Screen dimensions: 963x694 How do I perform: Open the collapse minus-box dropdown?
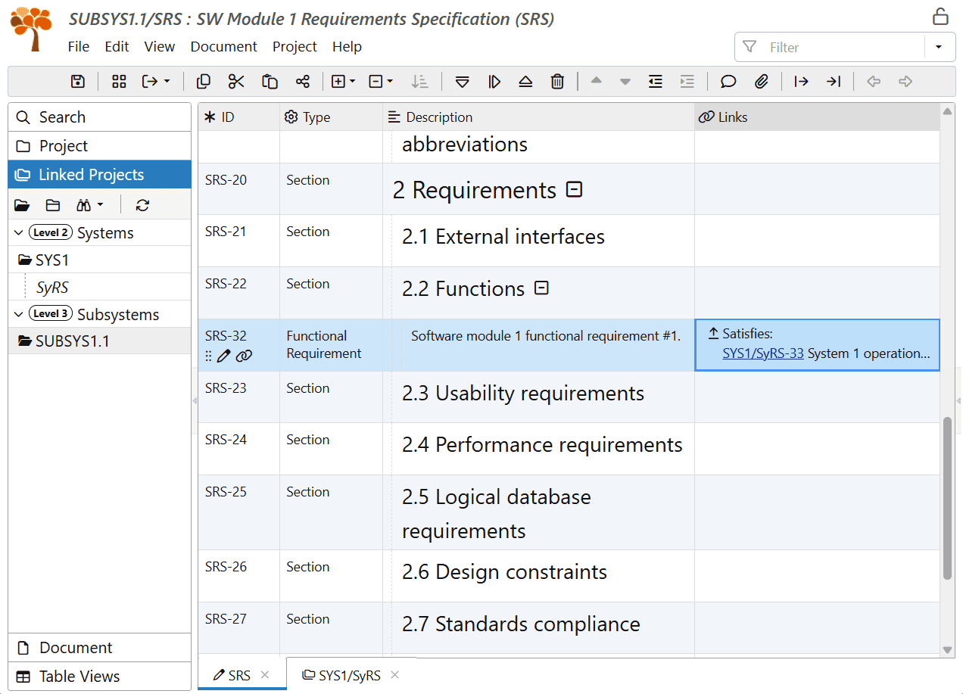point(381,82)
